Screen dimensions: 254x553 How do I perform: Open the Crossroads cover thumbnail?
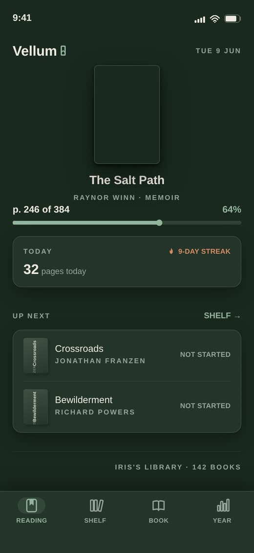click(36, 355)
